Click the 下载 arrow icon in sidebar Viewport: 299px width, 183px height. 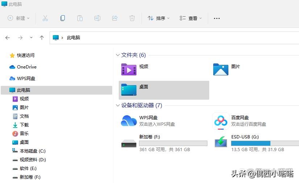point(15,125)
